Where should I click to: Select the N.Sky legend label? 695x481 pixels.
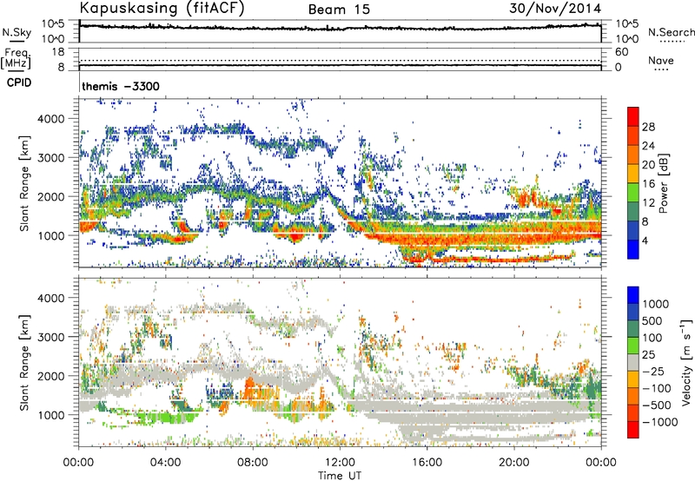[x=17, y=32]
